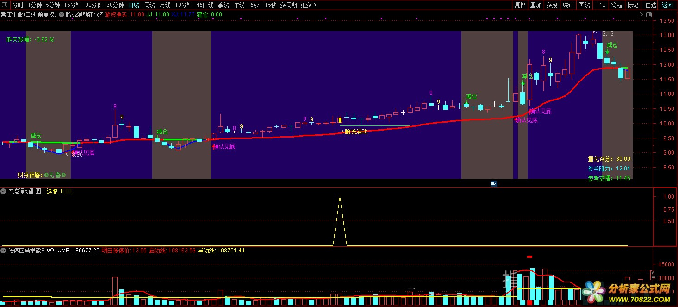Switch to the 周线 weekly period tab
The image size is (678, 307).
pyautogui.click(x=149, y=5)
